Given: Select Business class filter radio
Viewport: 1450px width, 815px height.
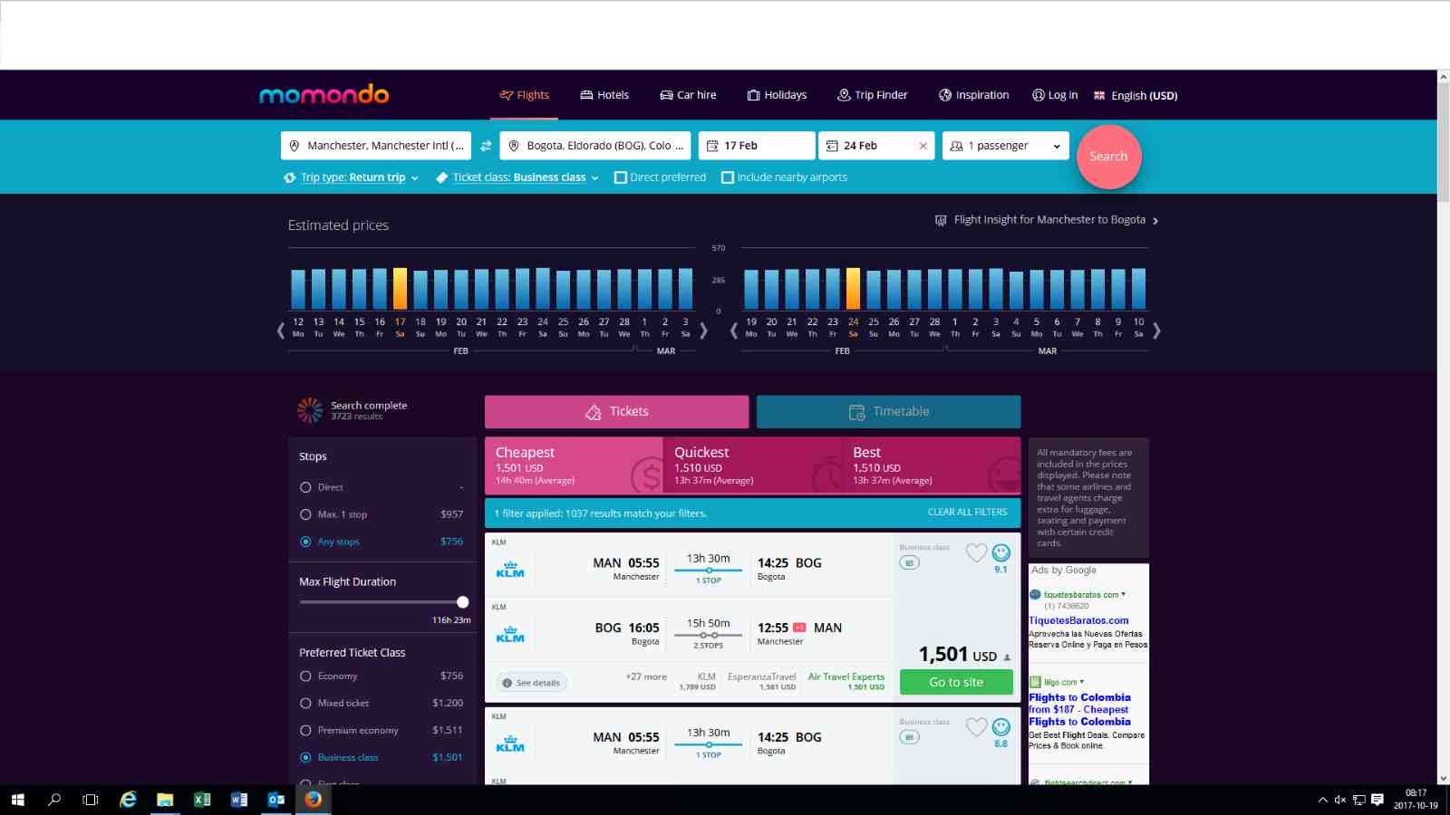Looking at the screenshot, I should tap(305, 757).
